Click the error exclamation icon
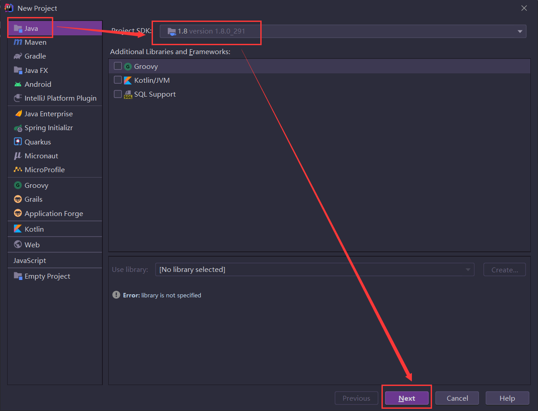 pos(116,295)
